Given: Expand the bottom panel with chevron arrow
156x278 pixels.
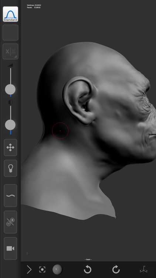Looking at the screenshot, I should click(29, 270).
